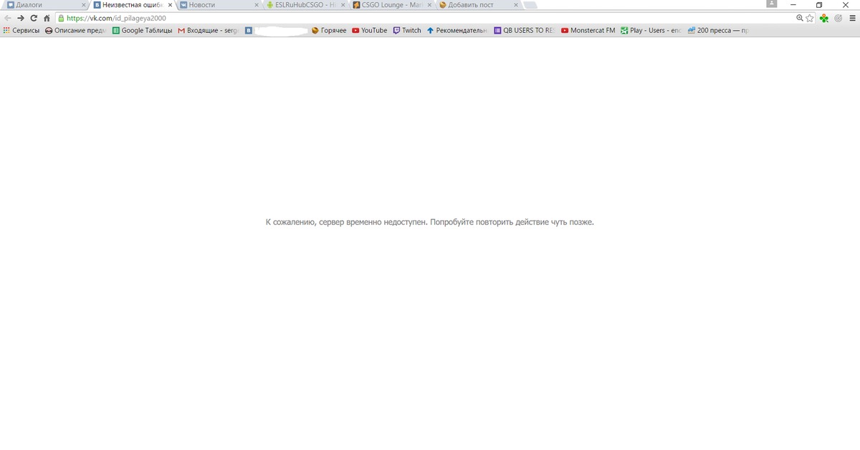Switch to the CSGO Lounge tab

pos(392,5)
